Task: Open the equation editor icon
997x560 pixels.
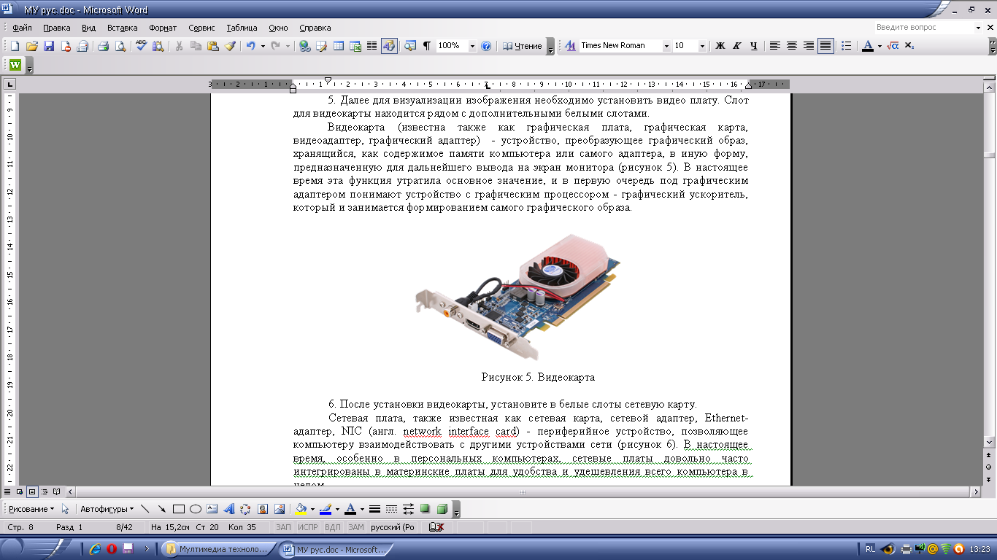Action: pos(893,46)
